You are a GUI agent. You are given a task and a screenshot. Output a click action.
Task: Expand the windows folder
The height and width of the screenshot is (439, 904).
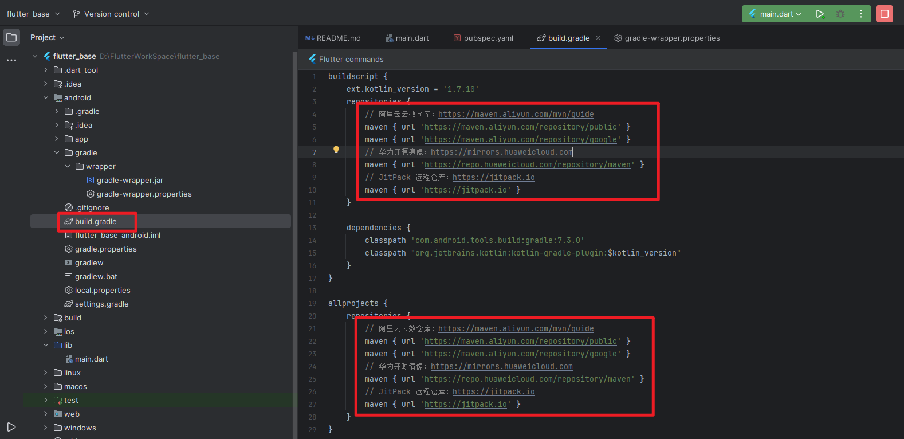pyautogui.click(x=46, y=428)
